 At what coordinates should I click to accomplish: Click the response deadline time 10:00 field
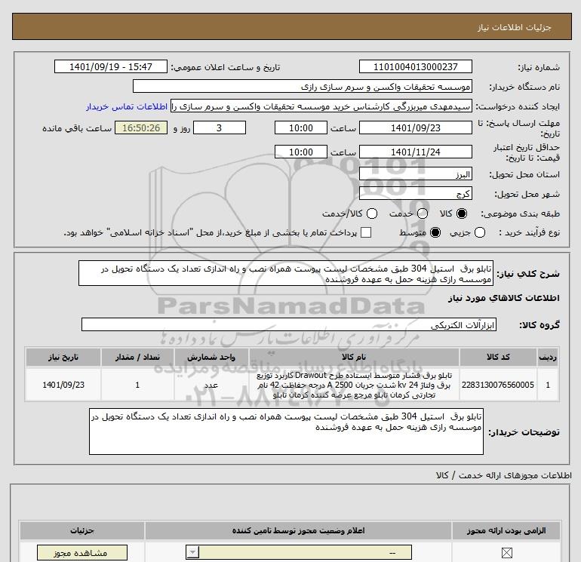[x=301, y=127]
